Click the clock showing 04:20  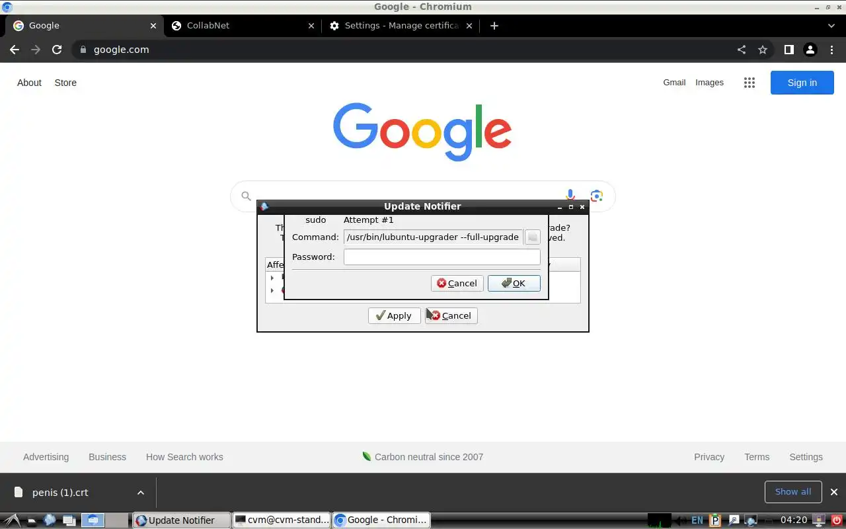coord(794,520)
